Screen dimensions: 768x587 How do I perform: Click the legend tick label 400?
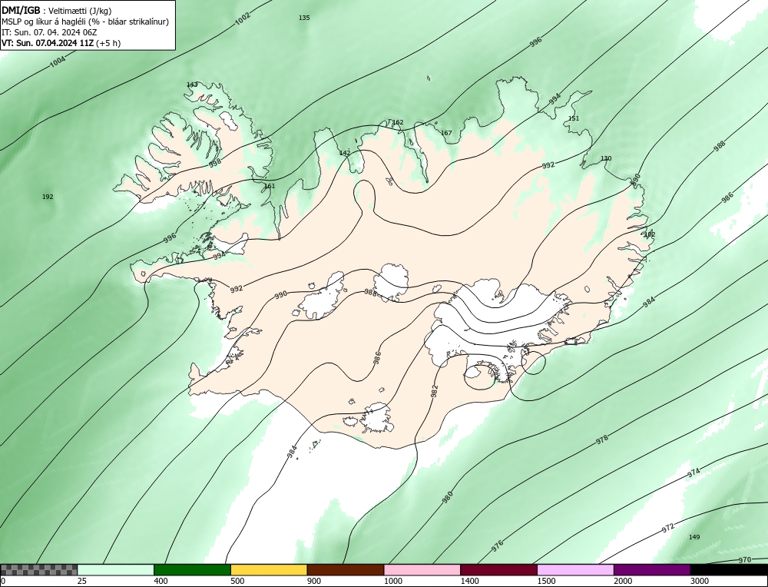point(161,581)
